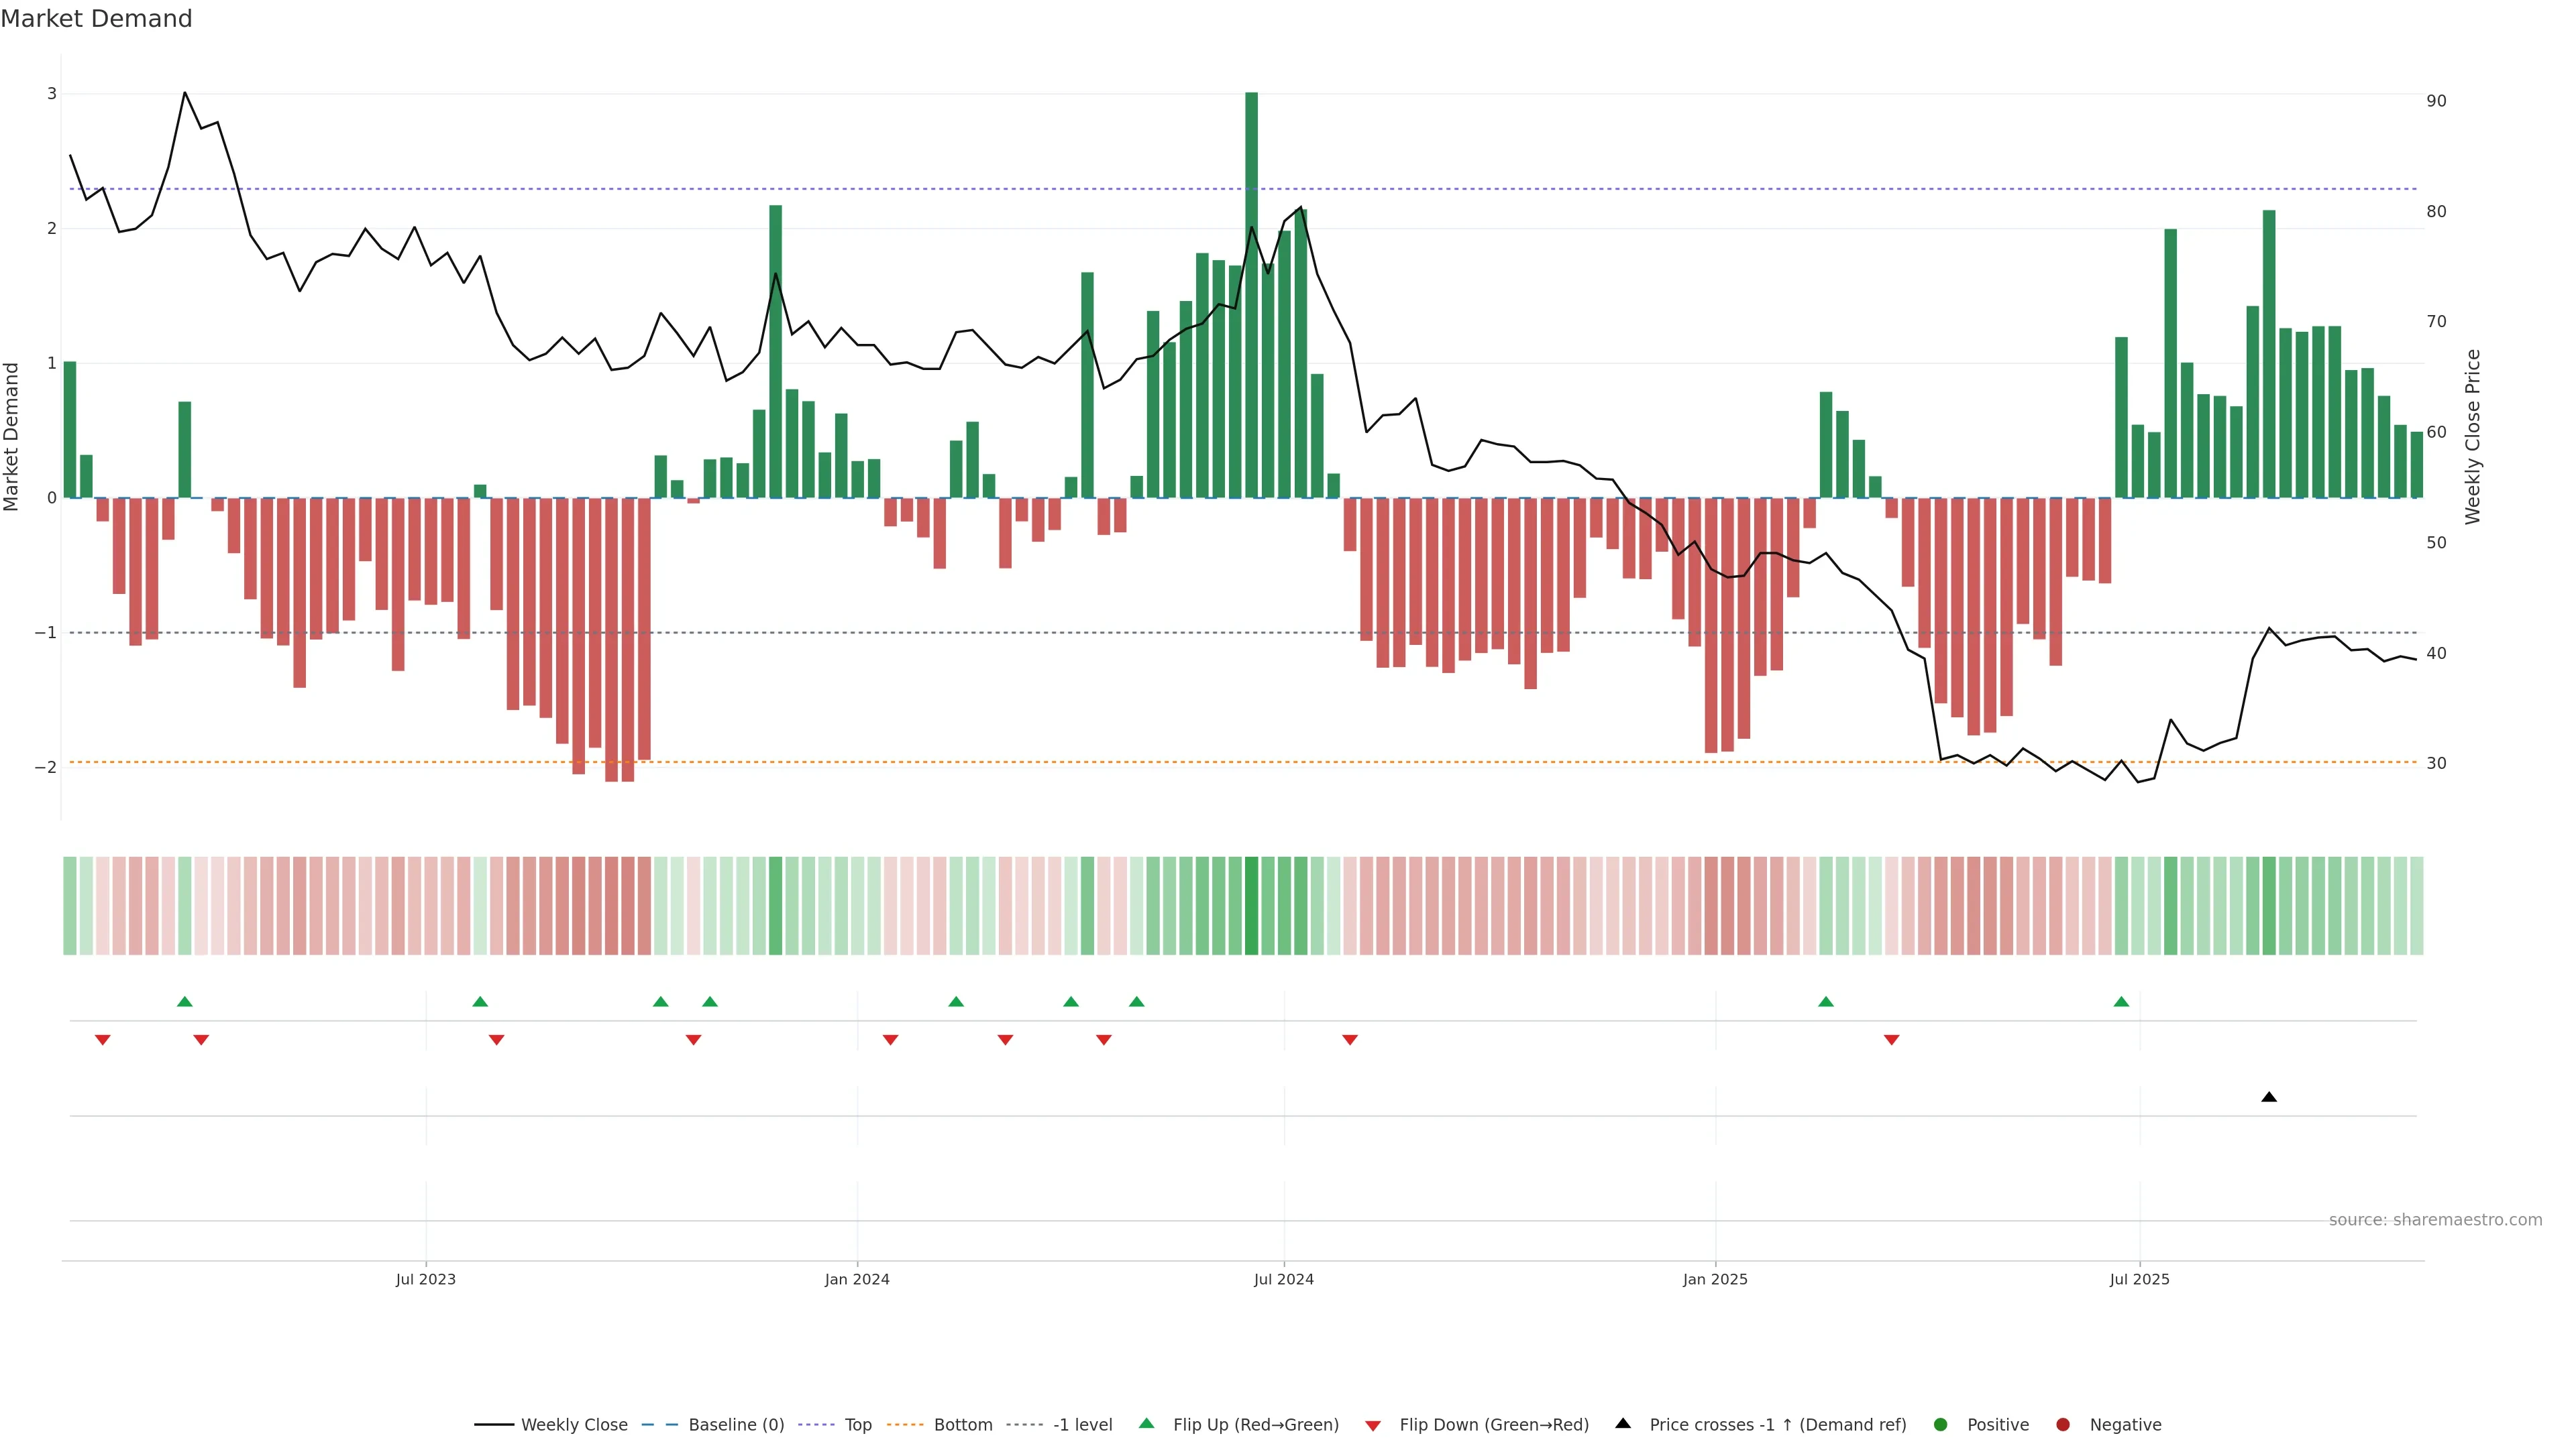Image resolution: width=2576 pixels, height=1448 pixels.
Task: Click the source: sharemaestro.com text
Action: [x=2435, y=1220]
